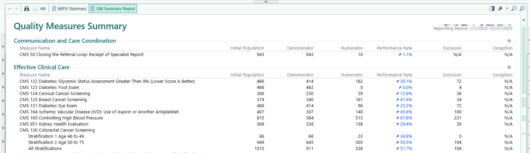Select Stratification 1 Age 46 to 49
This screenshot has width=530, height=153.
[x=56, y=136]
